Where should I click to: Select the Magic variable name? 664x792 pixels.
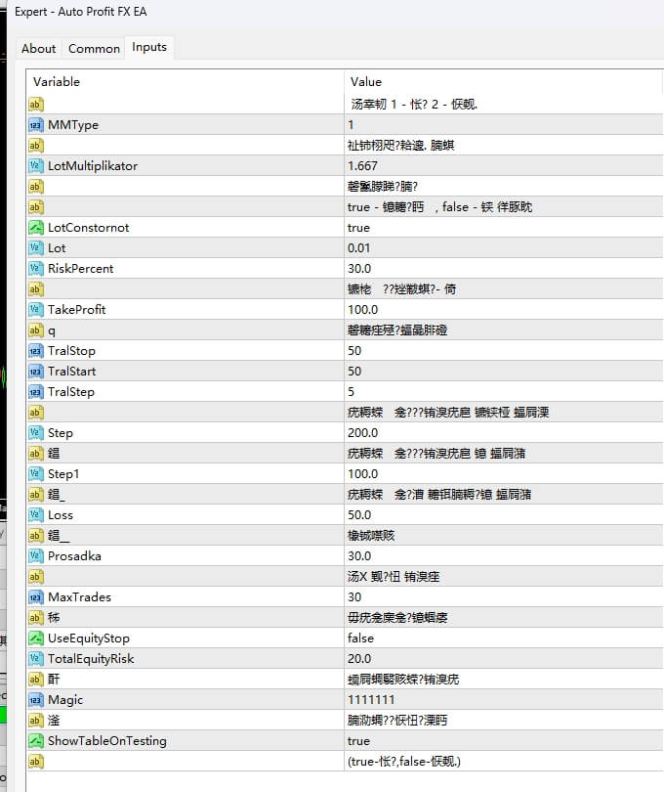pyautogui.click(x=65, y=699)
